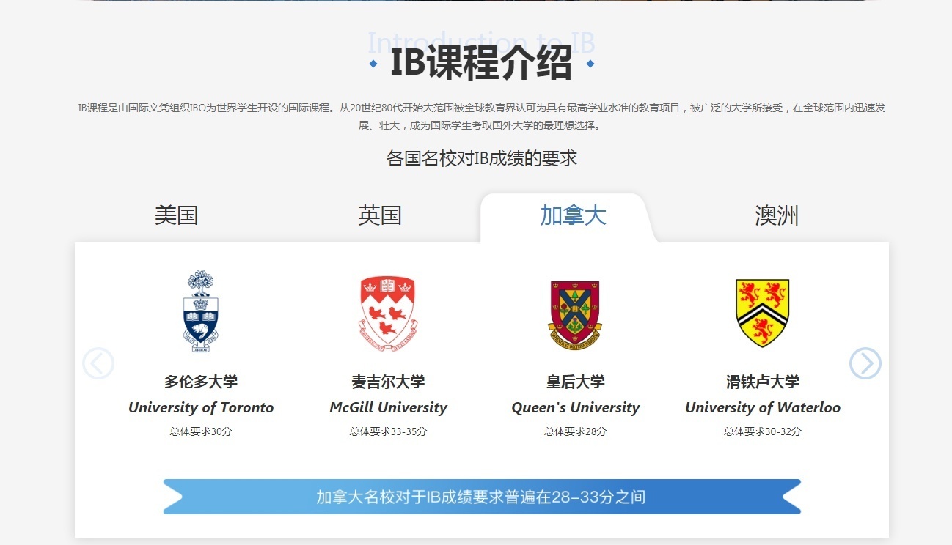This screenshot has width=952, height=545.
Task: Click the 滑铁卢大学 name
Action: pyautogui.click(x=763, y=382)
